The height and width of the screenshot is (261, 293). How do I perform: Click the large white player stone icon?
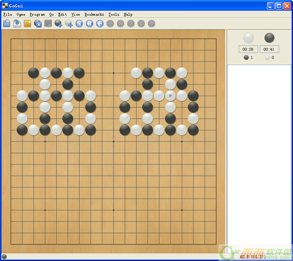click(x=248, y=38)
